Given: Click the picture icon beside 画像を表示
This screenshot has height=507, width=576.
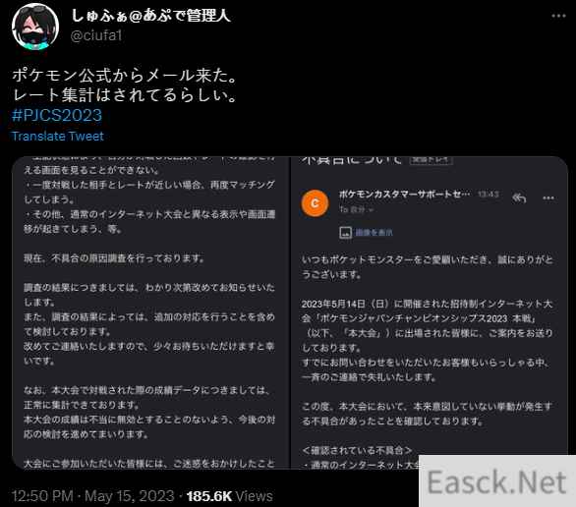Looking at the screenshot, I should [x=345, y=233].
